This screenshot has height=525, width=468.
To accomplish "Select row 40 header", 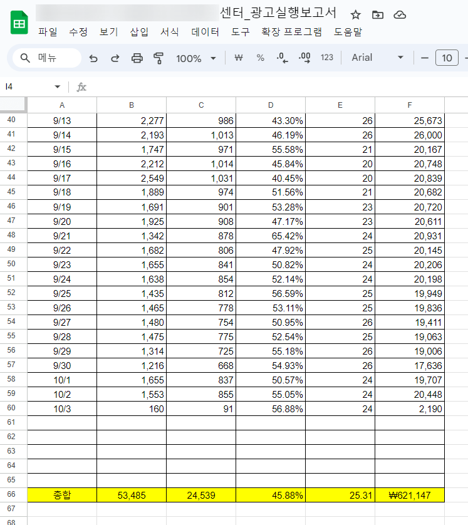I will (x=13, y=120).
